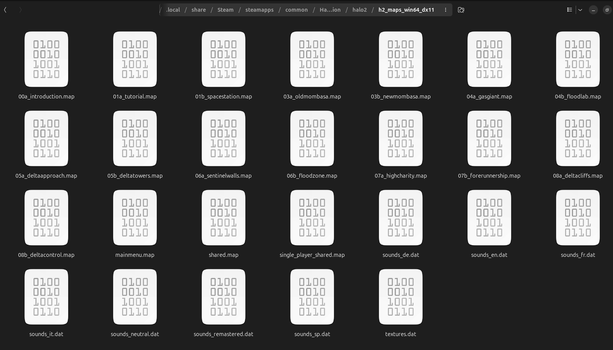
Task: Select 03a_oldmombasa.map file icon
Action: pos(312,59)
